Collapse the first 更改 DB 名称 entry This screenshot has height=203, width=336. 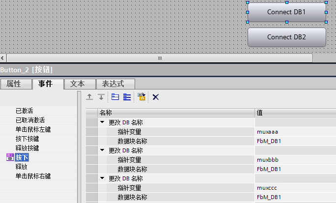[x=102, y=122]
